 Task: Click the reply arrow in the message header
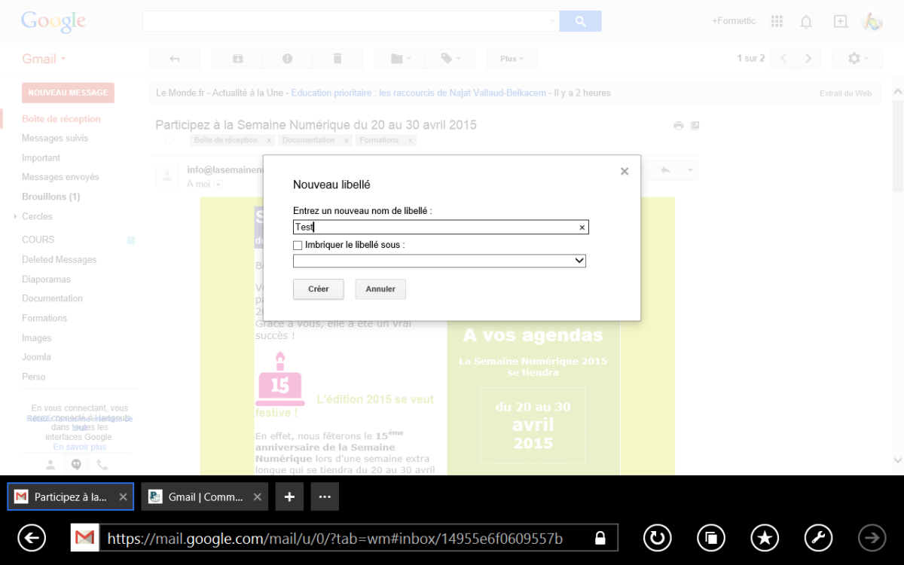pos(665,170)
